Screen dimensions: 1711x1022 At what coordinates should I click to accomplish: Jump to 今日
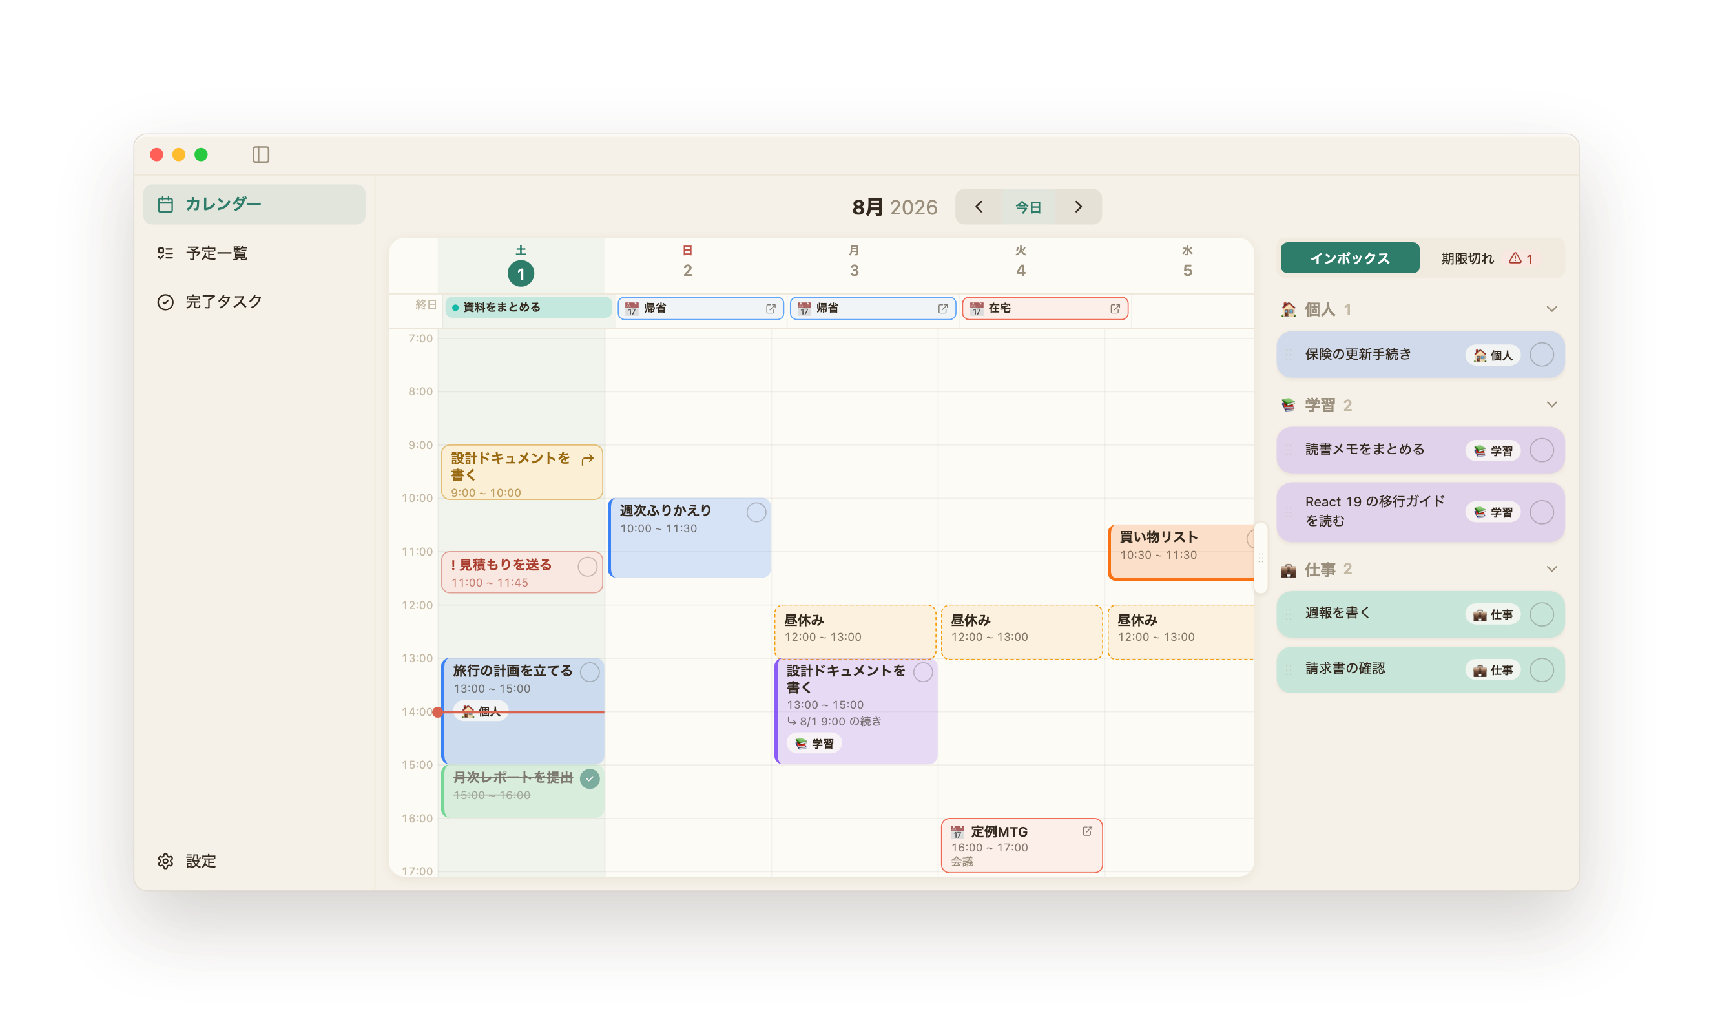pyautogui.click(x=1028, y=207)
